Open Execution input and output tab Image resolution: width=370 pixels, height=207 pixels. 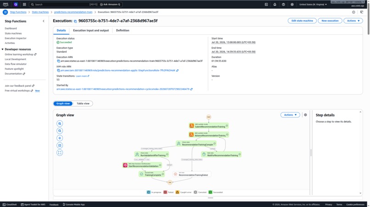91,30
